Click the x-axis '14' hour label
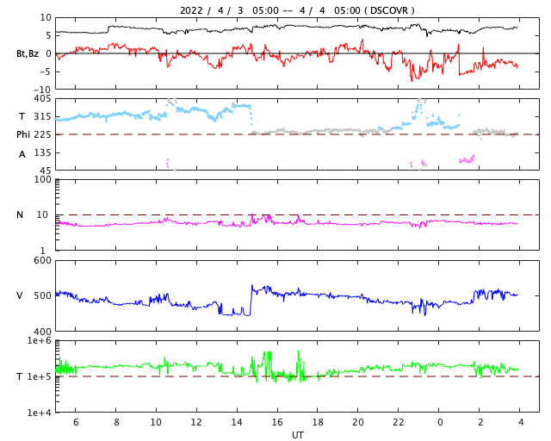The image size is (551, 441). tap(237, 422)
